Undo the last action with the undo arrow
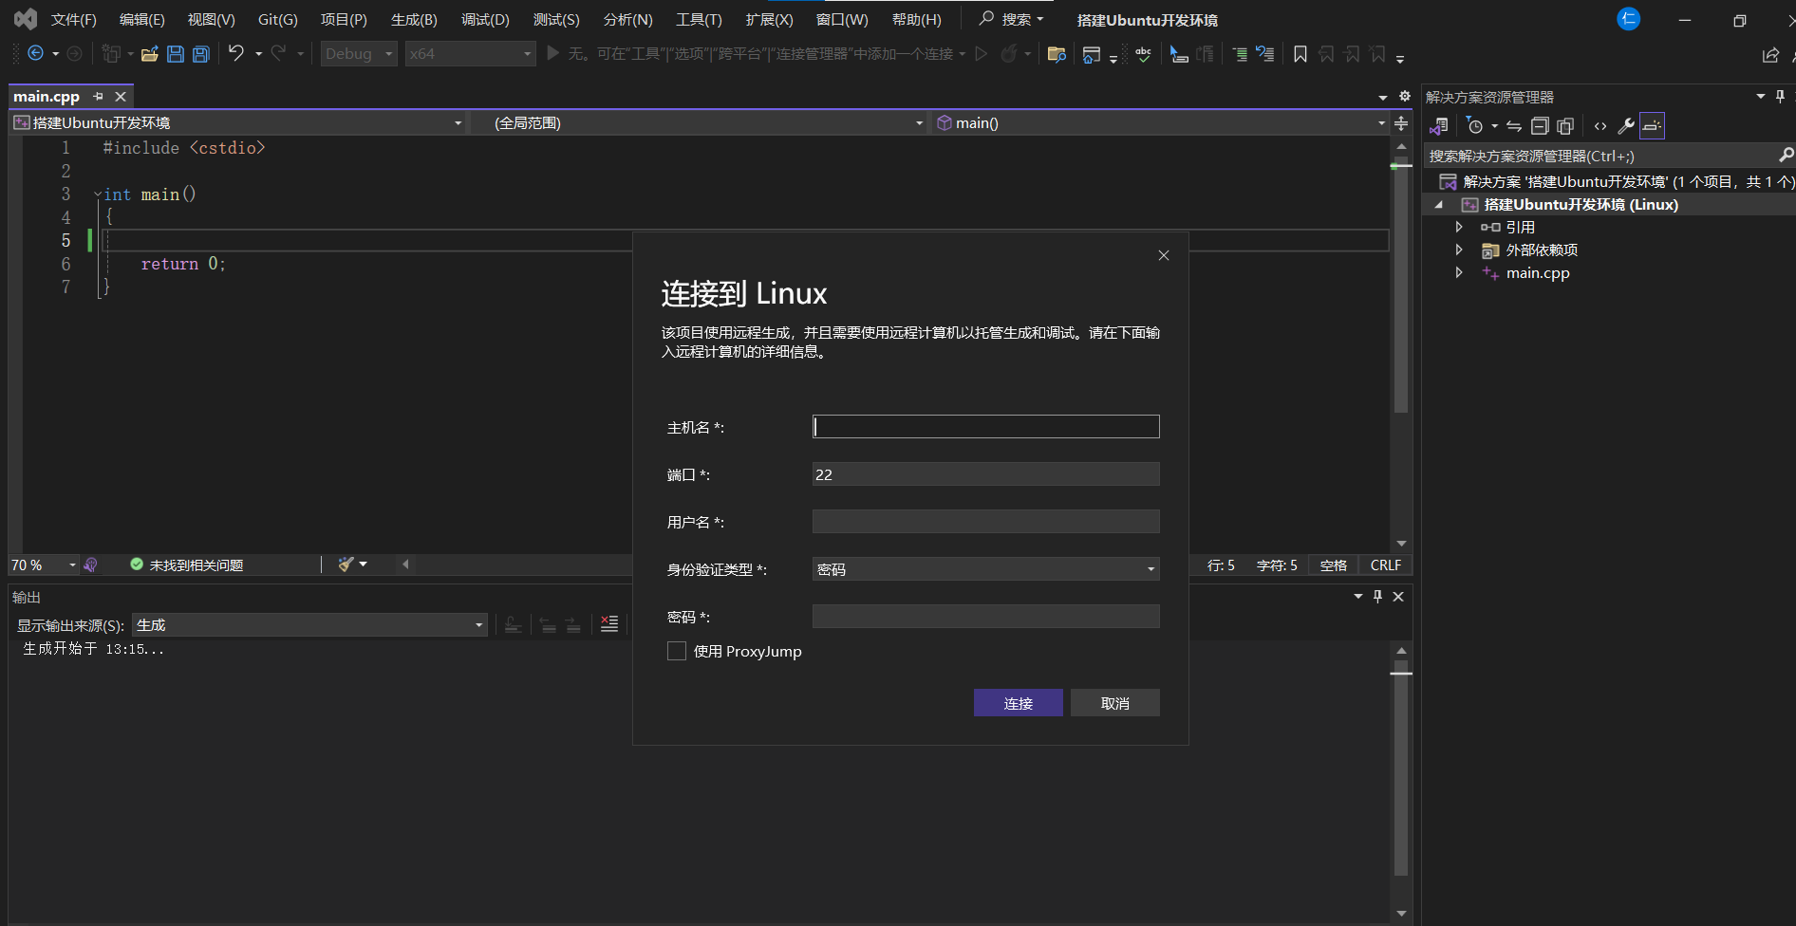The image size is (1796, 926). point(236,53)
